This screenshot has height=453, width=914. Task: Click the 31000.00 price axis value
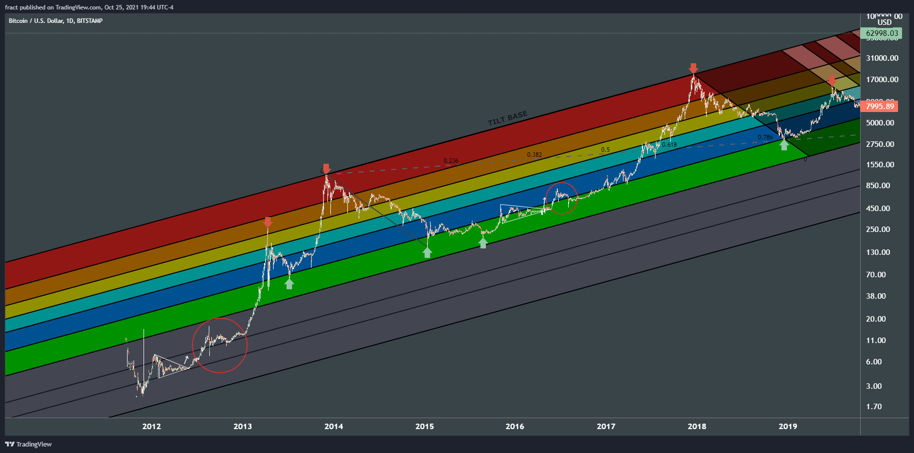point(882,58)
